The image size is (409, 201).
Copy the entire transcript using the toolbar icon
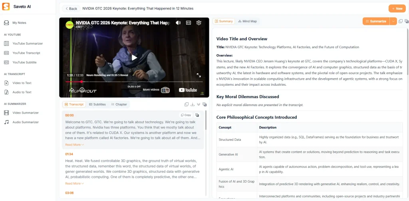point(187,104)
